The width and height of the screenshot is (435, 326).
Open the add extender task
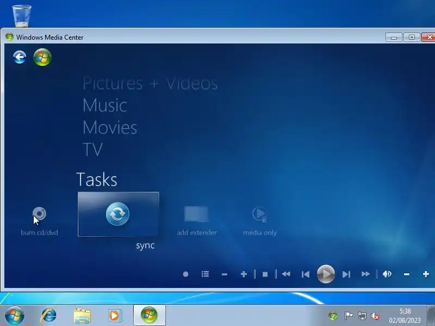click(x=197, y=221)
